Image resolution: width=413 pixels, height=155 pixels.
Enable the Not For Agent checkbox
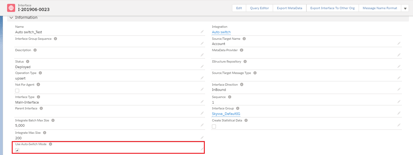tap(17, 91)
